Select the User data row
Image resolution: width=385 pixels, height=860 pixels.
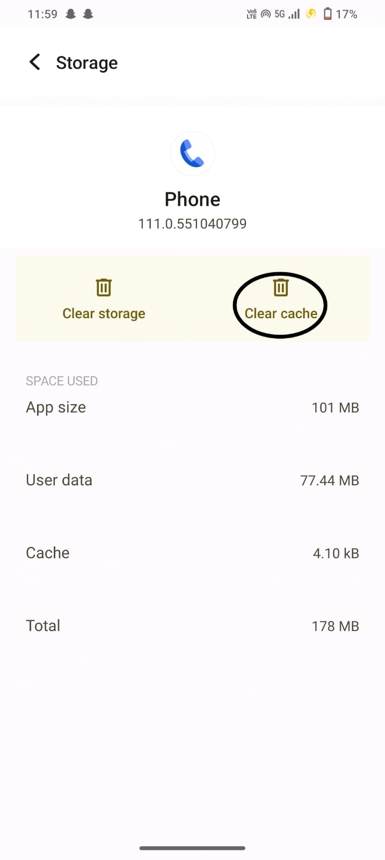[x=192, y=480]
